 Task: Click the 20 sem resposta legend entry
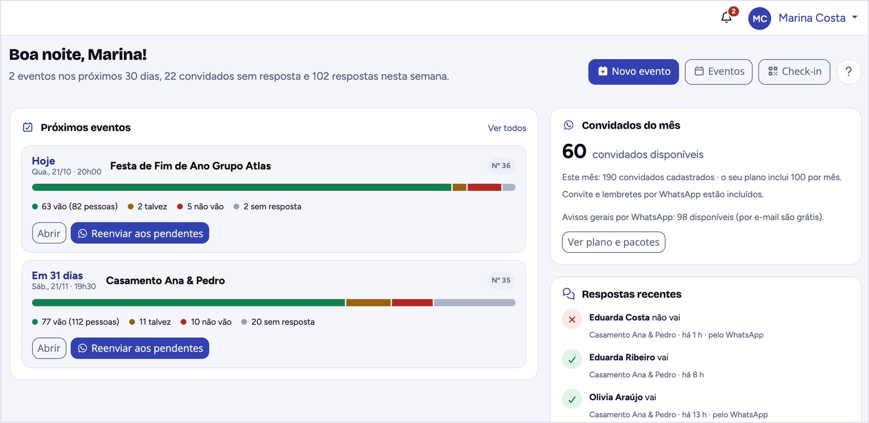[278, 322]
